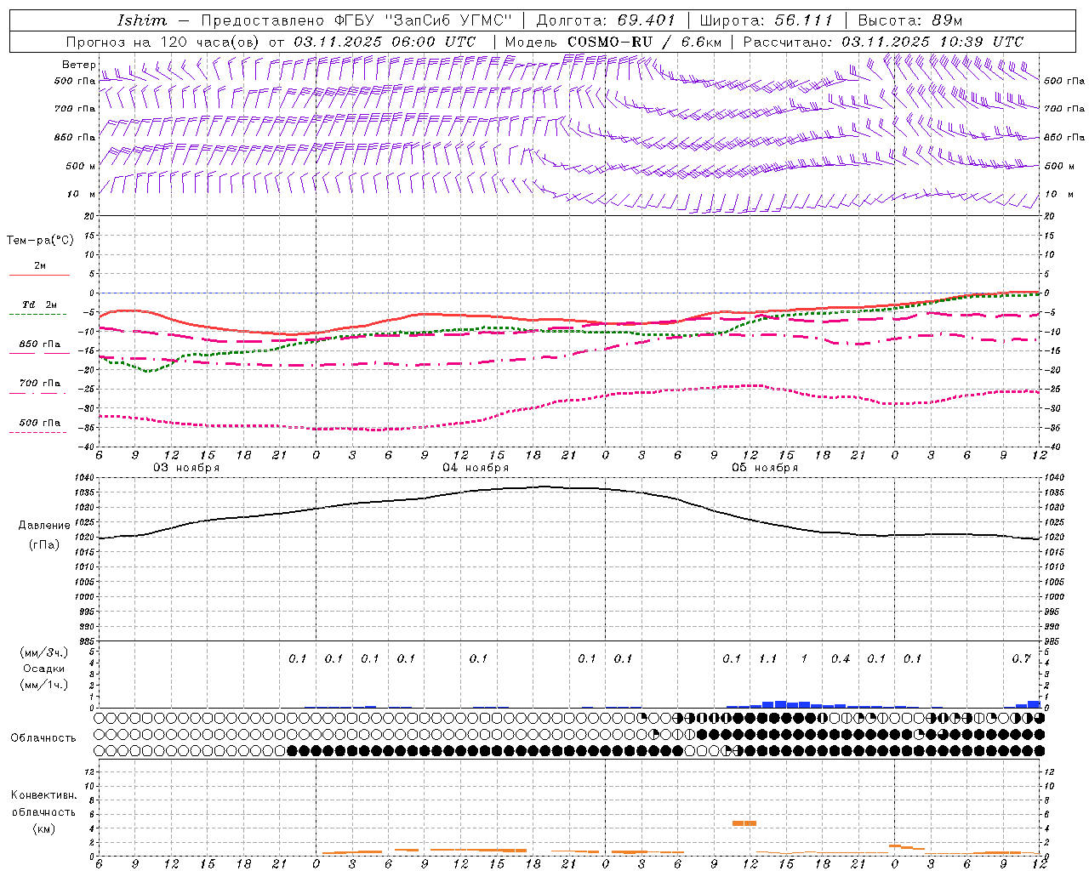Click the Модель COSMO-RU / 6.6км label

[x=613, y=42]
